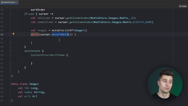The width and height of the screenshot is (188, 106).
Task: Click the mutableListOf function call
Action: (x=62, y=30)
